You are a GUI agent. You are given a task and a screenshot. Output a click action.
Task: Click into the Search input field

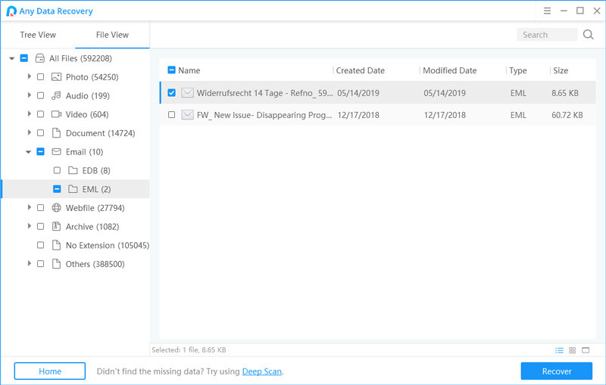click(547, 35)
